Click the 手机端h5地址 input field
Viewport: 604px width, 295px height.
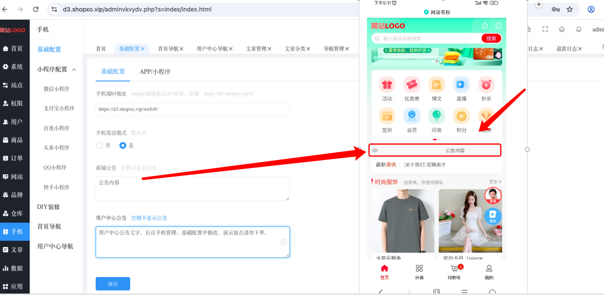pos(192,109)
